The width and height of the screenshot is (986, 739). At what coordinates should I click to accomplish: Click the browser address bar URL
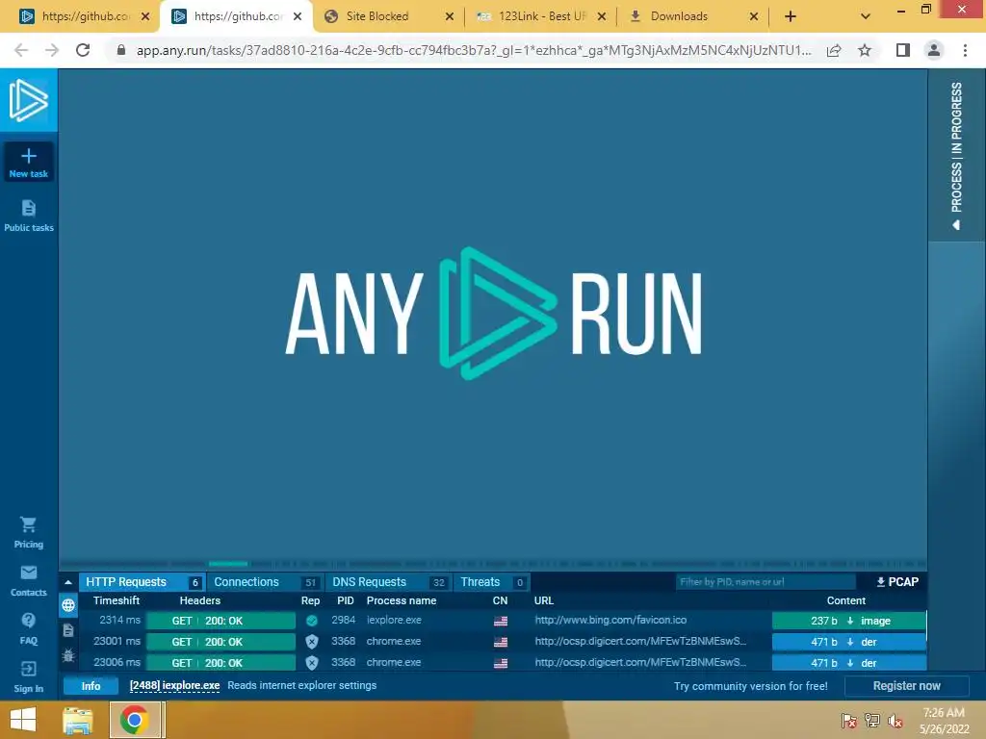point(474,50)
